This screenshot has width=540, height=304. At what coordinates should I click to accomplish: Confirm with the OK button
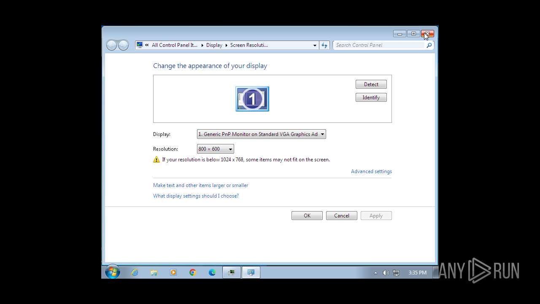pyautogui.click(x=307, y=216)
